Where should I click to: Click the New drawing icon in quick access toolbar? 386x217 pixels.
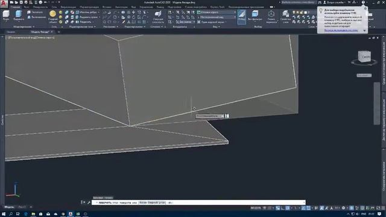click(x=11, y=2)
